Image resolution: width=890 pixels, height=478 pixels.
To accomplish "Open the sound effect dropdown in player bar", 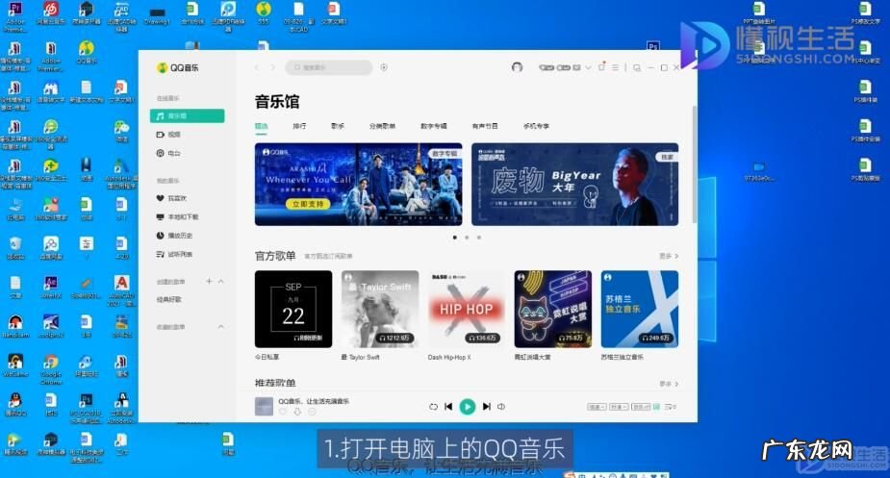I will [642, 407].
